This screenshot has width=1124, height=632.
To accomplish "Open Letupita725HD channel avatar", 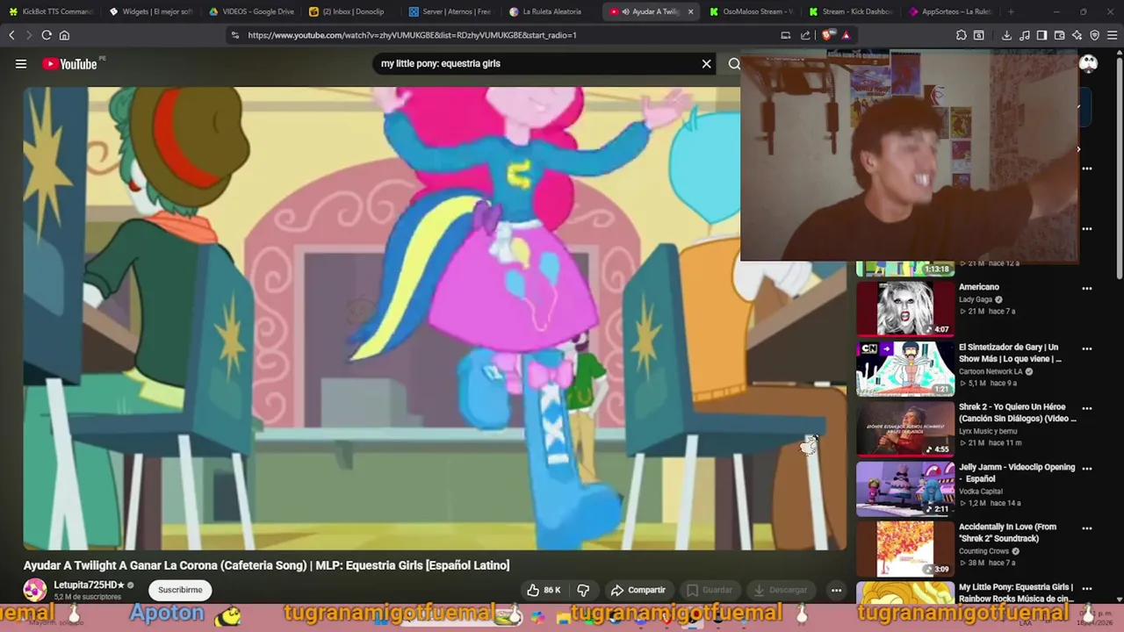I will coord(35,590).
